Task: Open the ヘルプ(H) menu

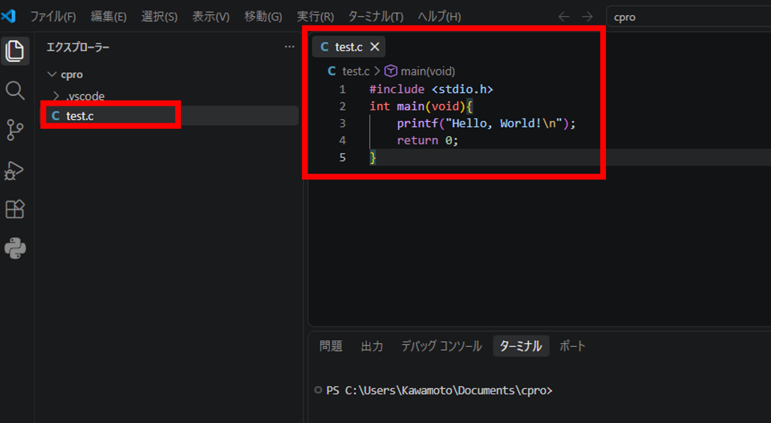Action: coord(439,16)
